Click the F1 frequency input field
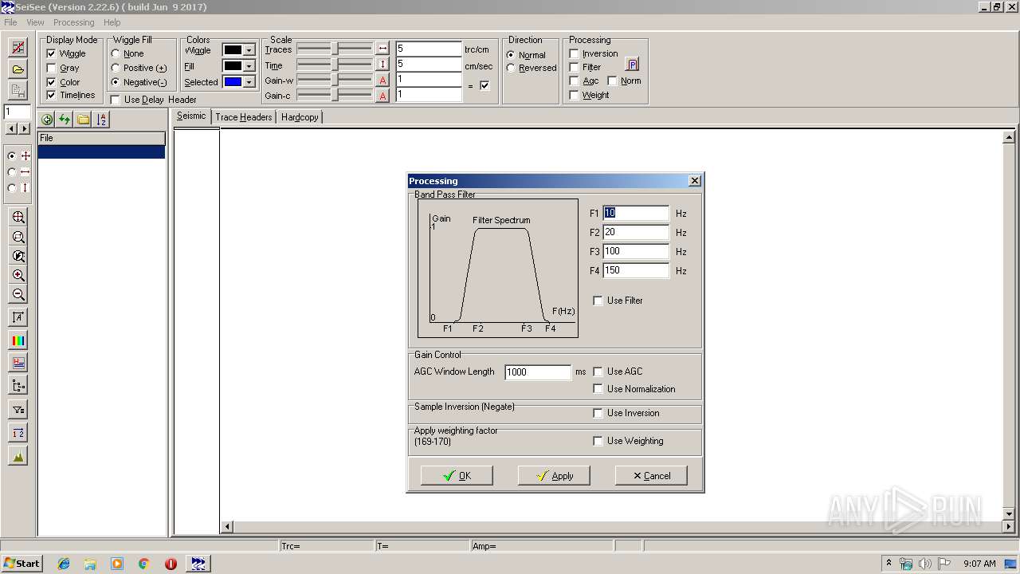 tap(636, 213)
